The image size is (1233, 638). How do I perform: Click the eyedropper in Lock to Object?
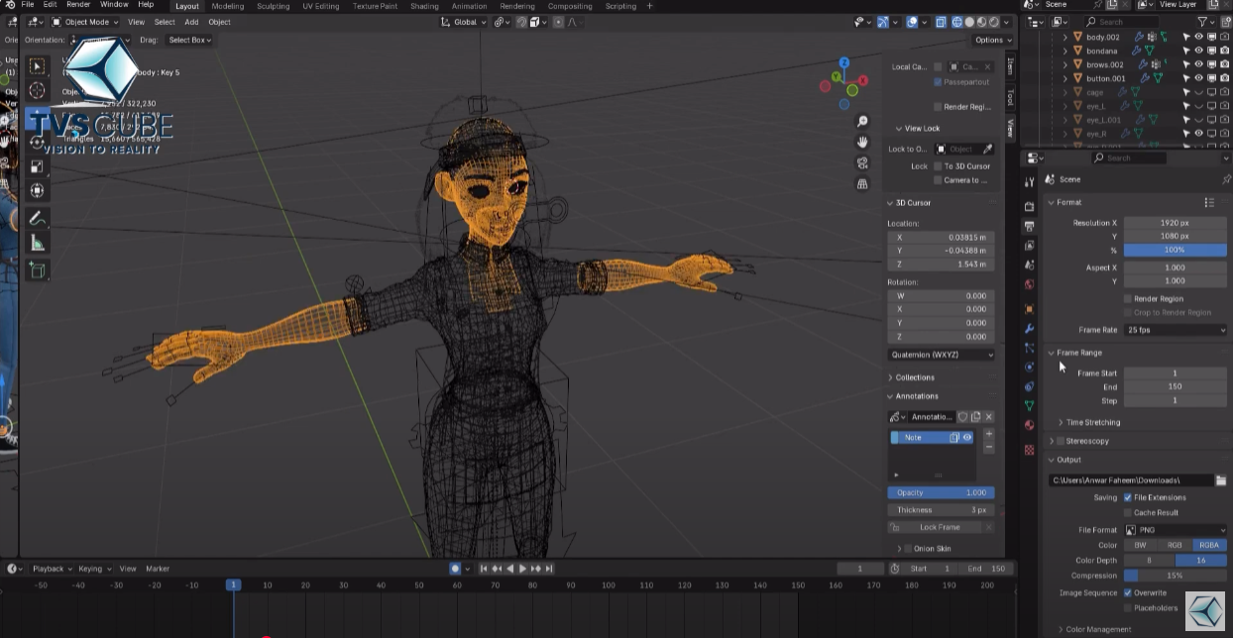tap(987, 150)
